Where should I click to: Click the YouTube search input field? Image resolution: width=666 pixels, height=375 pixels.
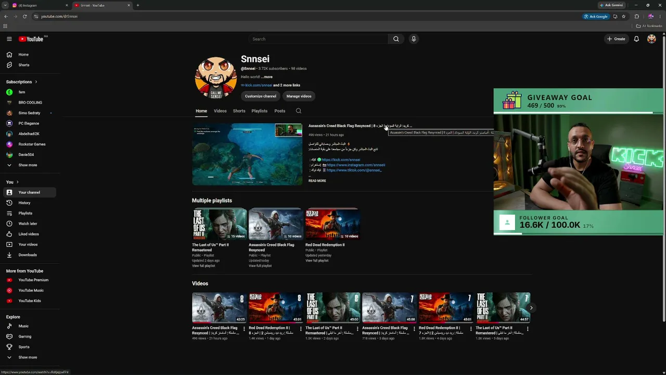pyautogui.click(x=318, y=39)
